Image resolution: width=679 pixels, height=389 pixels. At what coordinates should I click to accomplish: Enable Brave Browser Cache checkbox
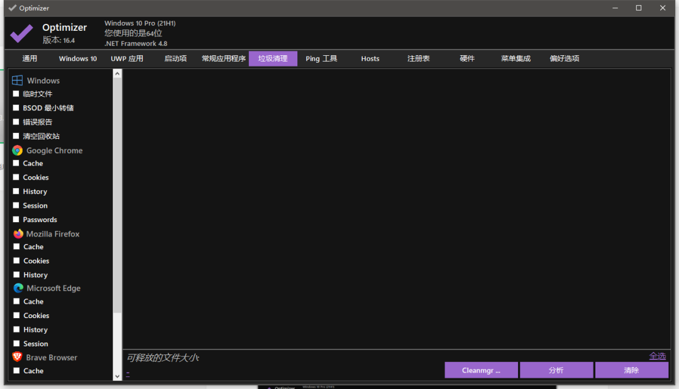(x=16, y=370)
